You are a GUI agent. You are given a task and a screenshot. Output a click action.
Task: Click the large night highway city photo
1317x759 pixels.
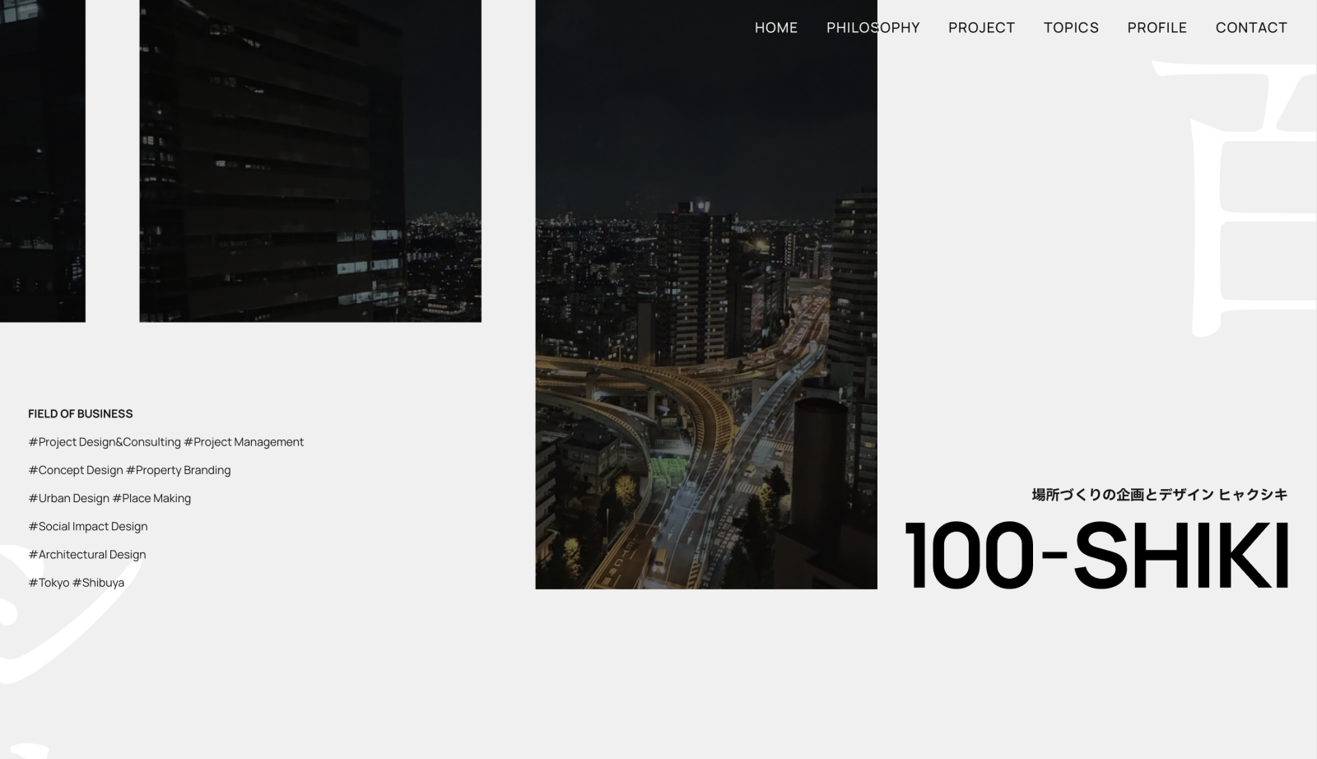pyautogui.click(x=708, y=329)
